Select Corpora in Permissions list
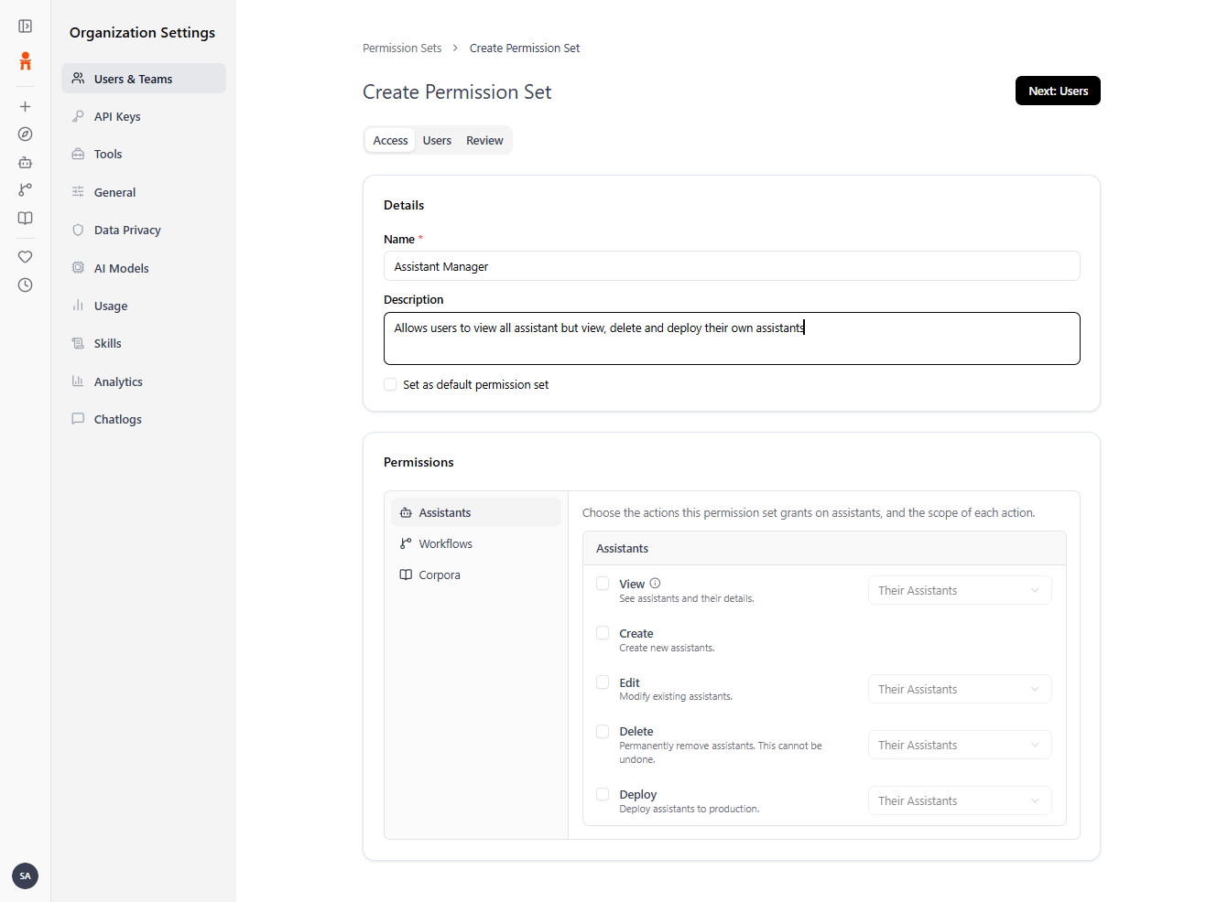 pyautogui.click(x=476, y=574)
